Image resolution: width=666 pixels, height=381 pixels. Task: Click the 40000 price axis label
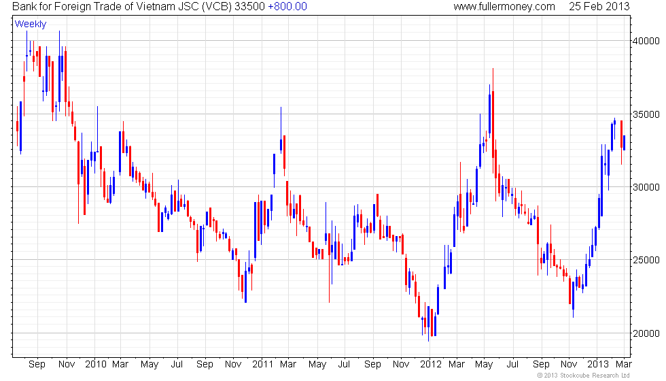click(646, 42)
